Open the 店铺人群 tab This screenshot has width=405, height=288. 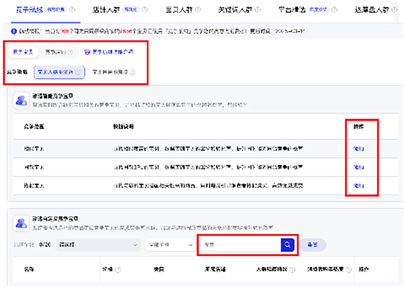pos(106,10)
